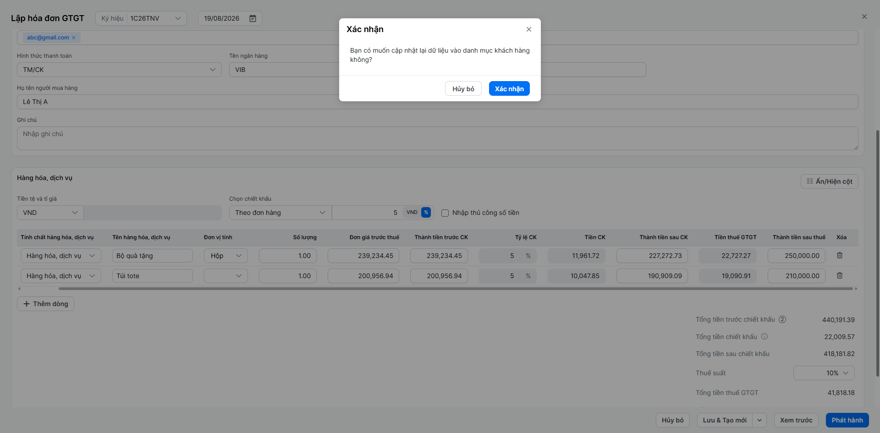The image size is (880, 433).
Task: Click Phát hành publish button
Action: [847, 420]
